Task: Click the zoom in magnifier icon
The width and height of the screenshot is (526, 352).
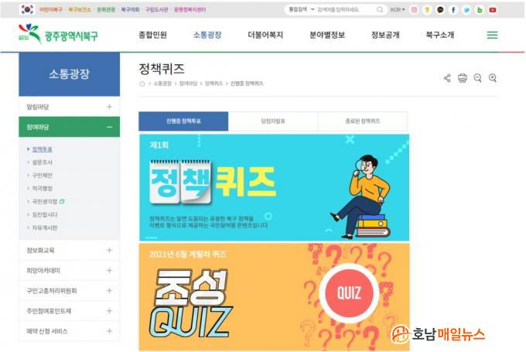Action: [x=493, y=78]
